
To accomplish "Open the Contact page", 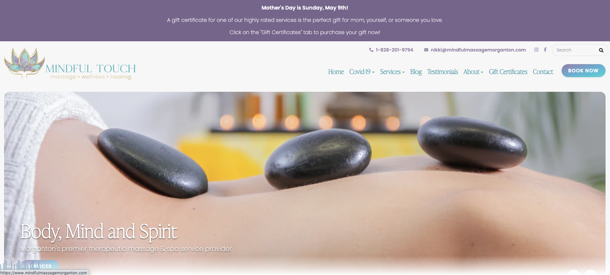I will click(543, 72).
